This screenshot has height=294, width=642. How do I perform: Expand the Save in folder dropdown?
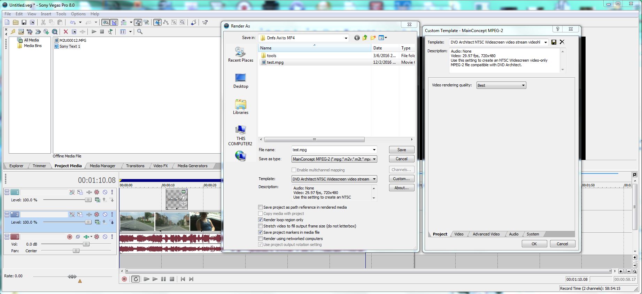[x=346, y=38]
